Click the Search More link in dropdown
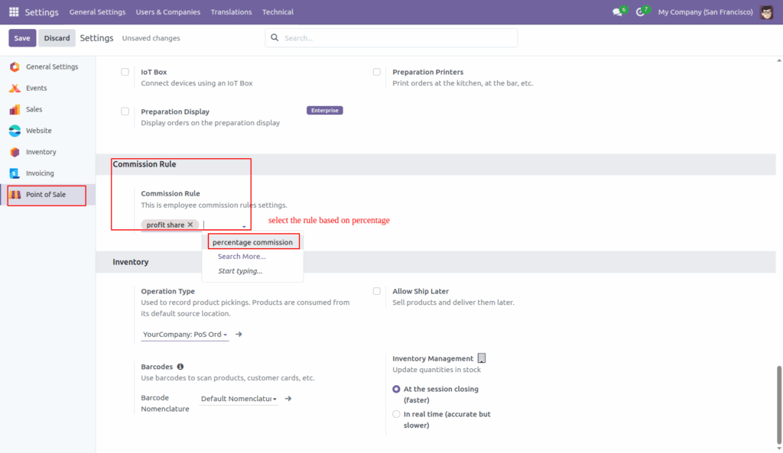This screenshot has height=453, width=783. (241, 256)
